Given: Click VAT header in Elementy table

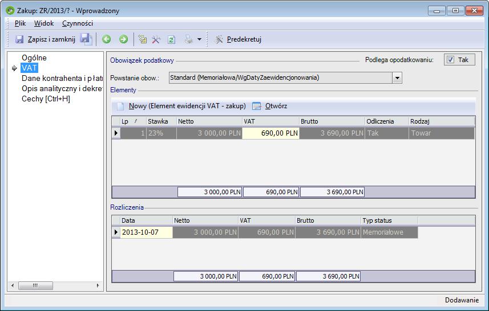Looking at the screenshot, I should click(x=270, y=121).
